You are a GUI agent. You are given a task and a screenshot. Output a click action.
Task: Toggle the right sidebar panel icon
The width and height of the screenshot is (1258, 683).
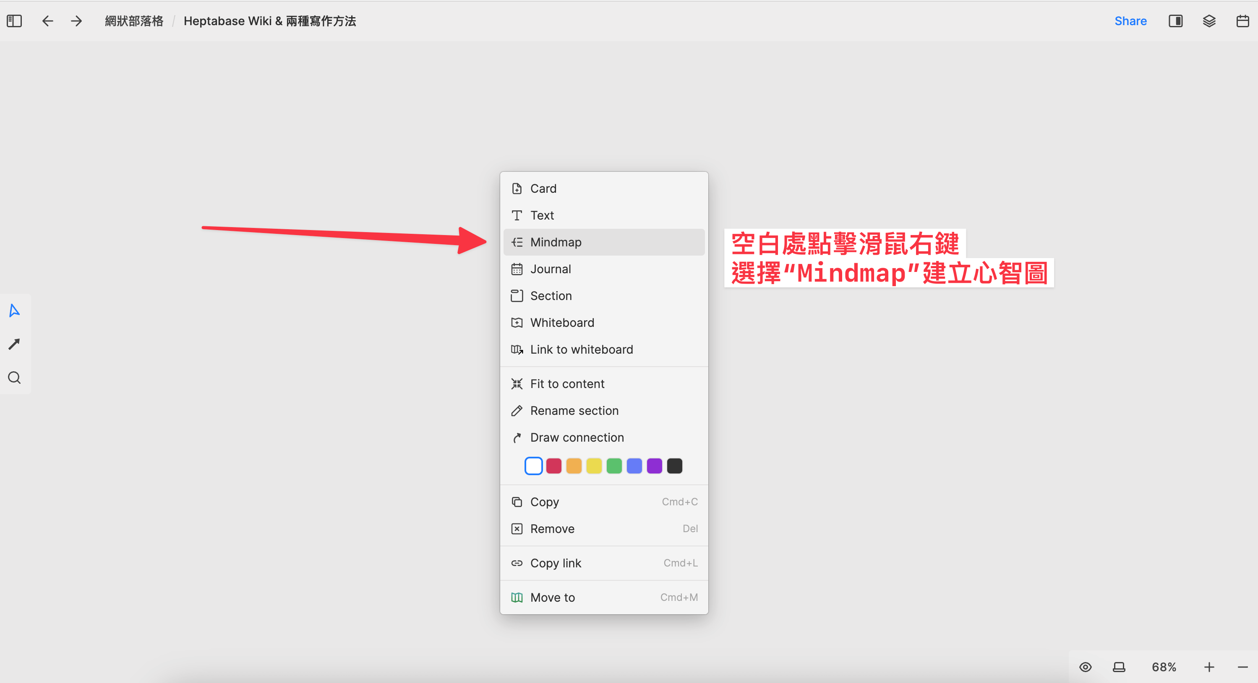click(x=1175, y=21)
